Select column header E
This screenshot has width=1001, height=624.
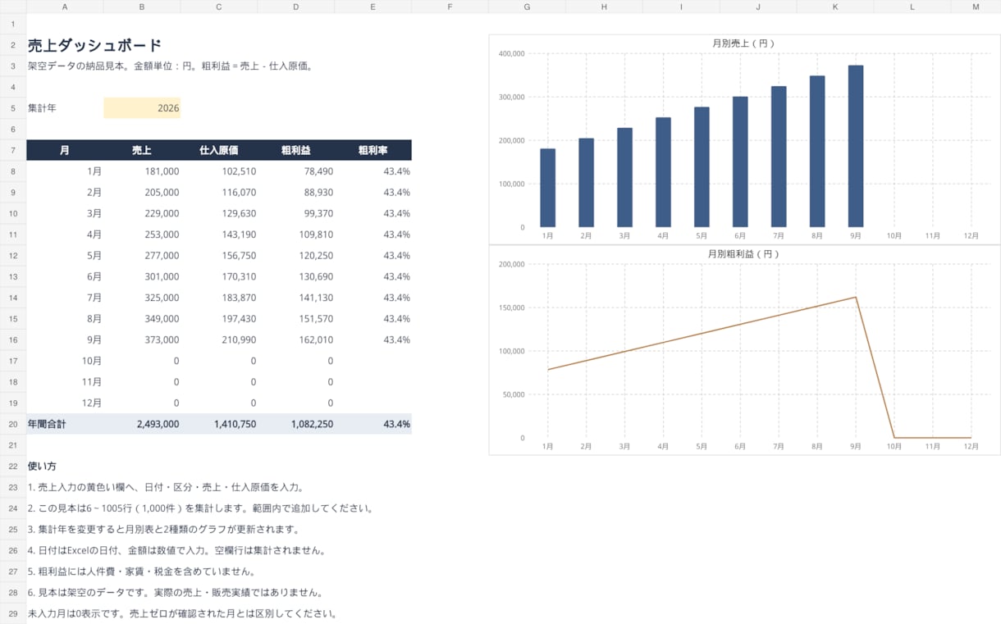(373, 7)
